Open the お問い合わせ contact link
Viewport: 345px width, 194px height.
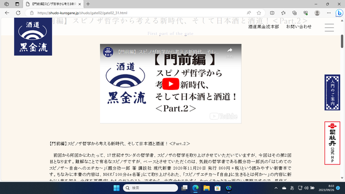(299, 26)
